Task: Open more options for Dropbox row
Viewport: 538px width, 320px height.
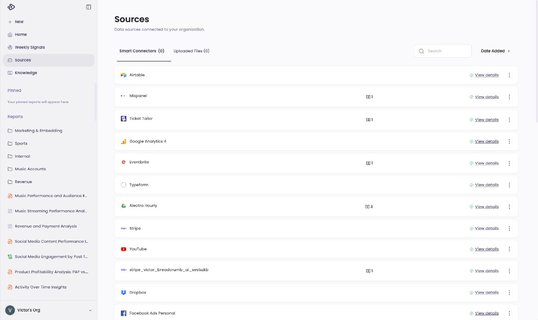Action: 509,293
